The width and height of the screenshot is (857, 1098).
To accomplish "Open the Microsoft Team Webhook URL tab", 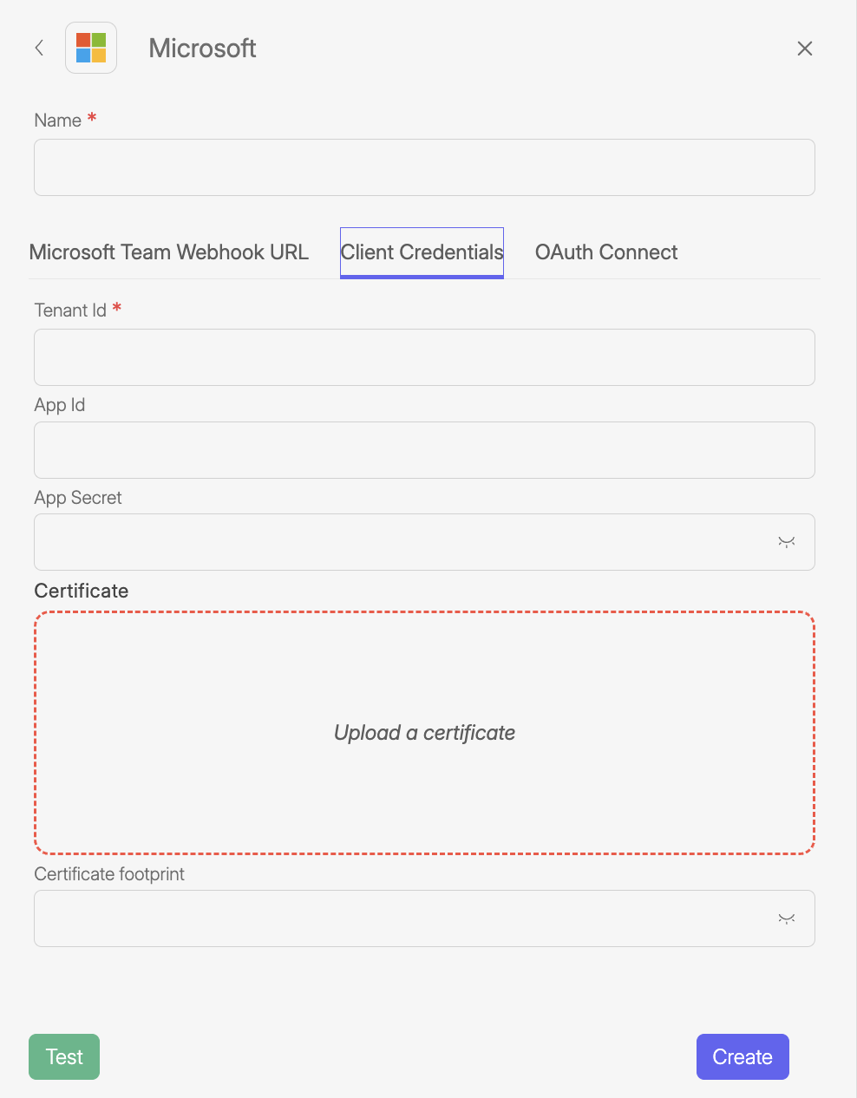I will [x=169, y=252].
